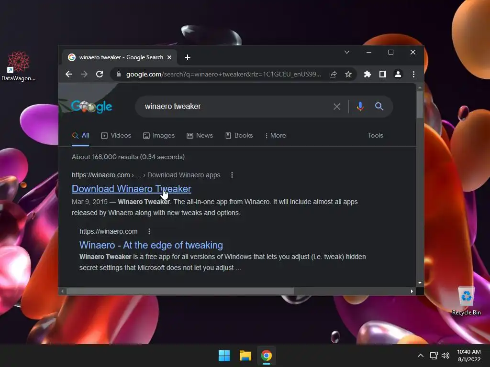
Task: Select the winaero tweaker - Google Search tab
Action: point(120,57)
